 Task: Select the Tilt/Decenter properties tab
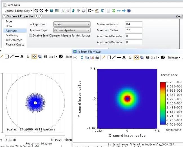[x=14, y=40]
